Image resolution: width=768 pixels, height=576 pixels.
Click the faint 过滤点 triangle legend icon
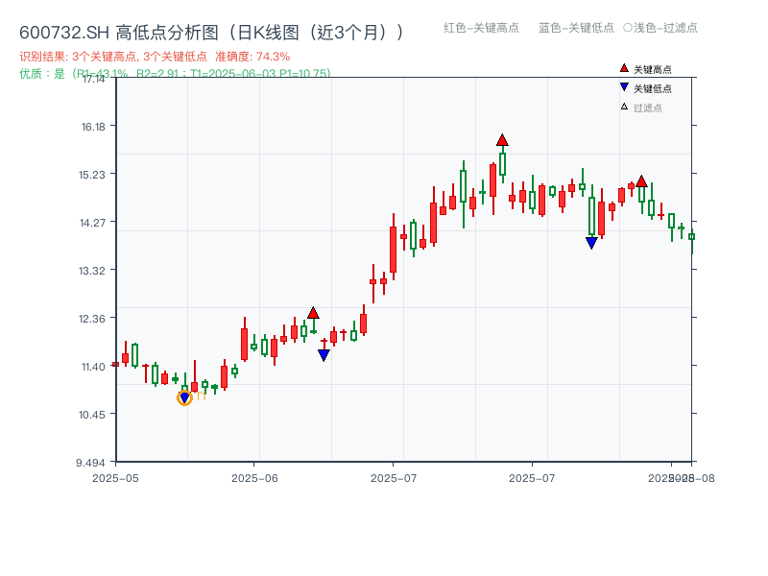[x=622, y=104]
